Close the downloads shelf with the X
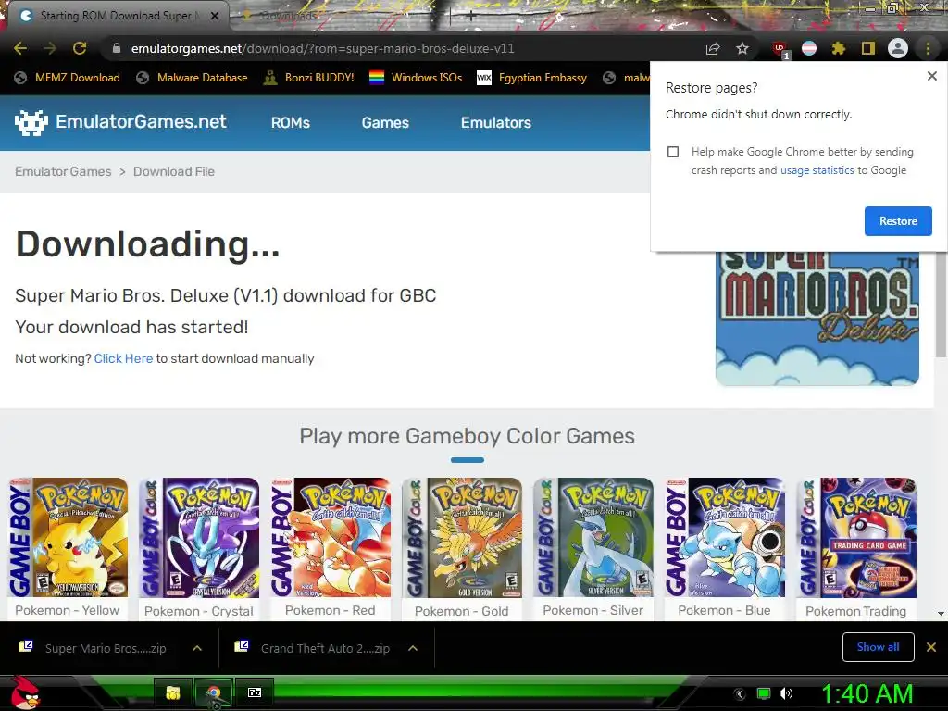948x711 pixels. tap(931, 647)
